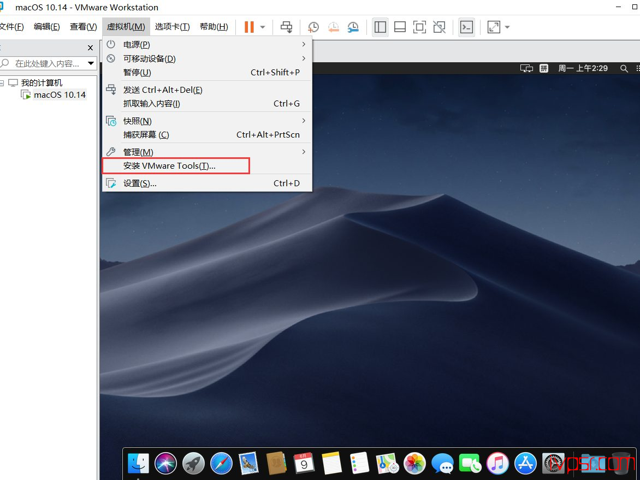Click the 拼 input method icon
Image resolution: width=640 pixels, height=480 pixels.
pos(544,69)
